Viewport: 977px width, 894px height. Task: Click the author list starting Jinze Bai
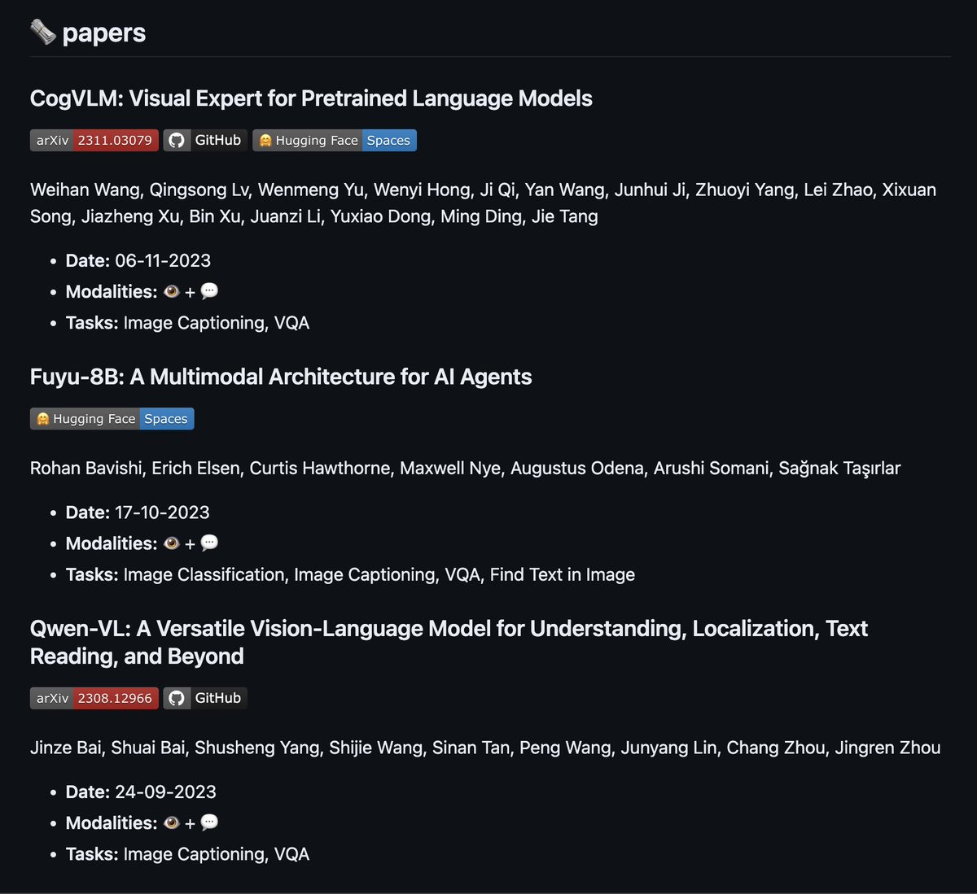485,748
